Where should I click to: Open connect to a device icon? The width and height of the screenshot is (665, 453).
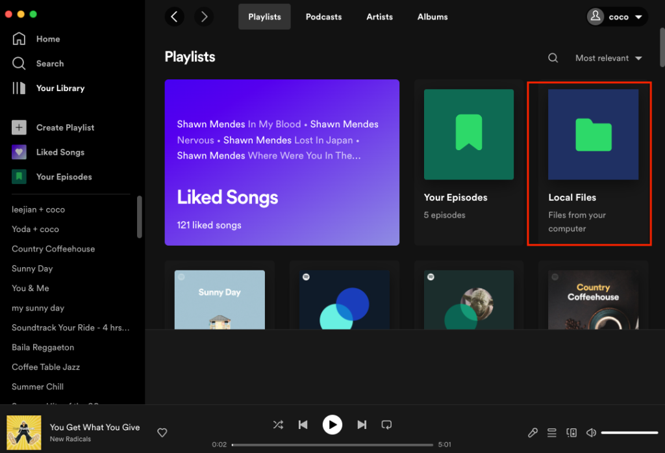571,433
